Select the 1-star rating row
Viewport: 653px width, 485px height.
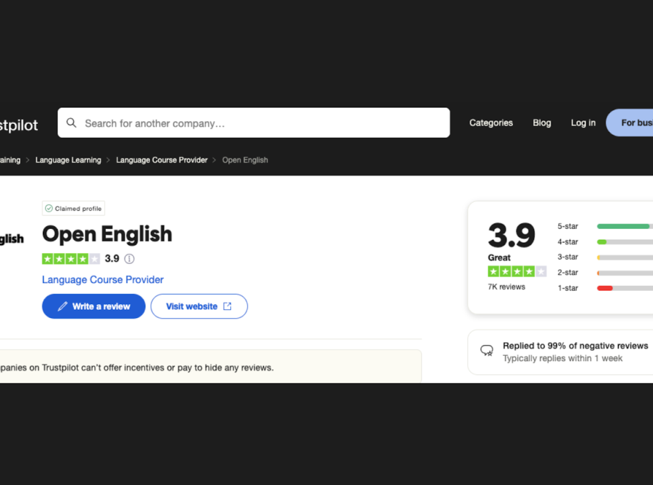[605, 288]
